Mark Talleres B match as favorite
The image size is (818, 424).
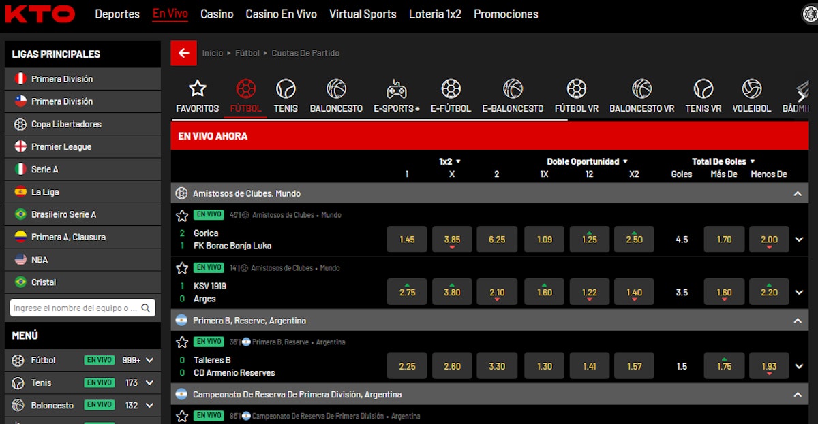pyautogui.click(x=182, y=342)
